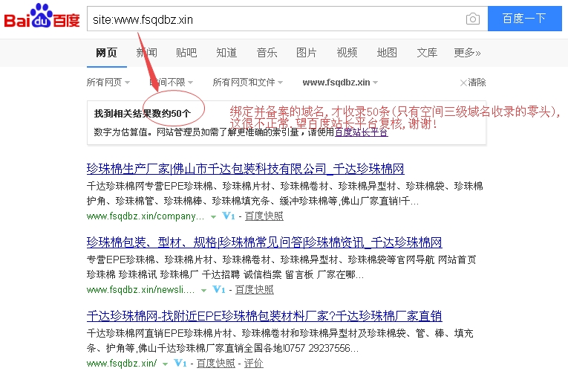Expand arrow beside www.fsqdbz.xin/ URL

pos(165,364)
